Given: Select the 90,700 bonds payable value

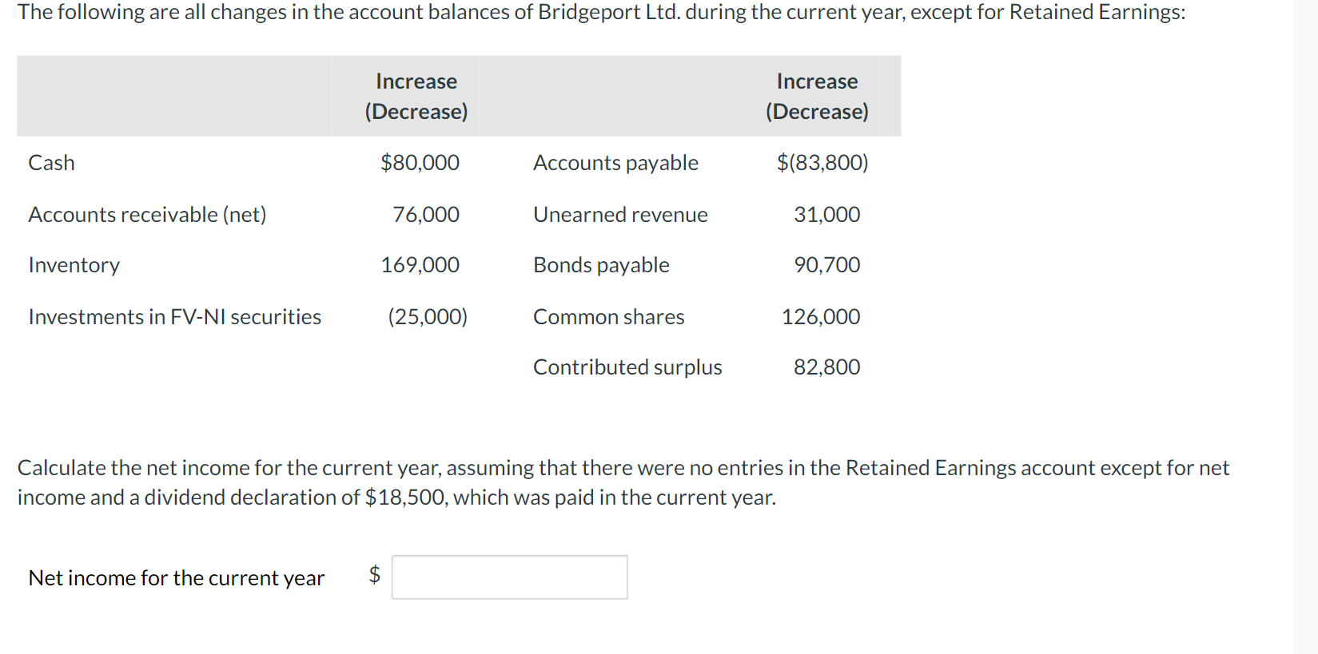Looking at the screenshot, I should [x=826, y=265].
